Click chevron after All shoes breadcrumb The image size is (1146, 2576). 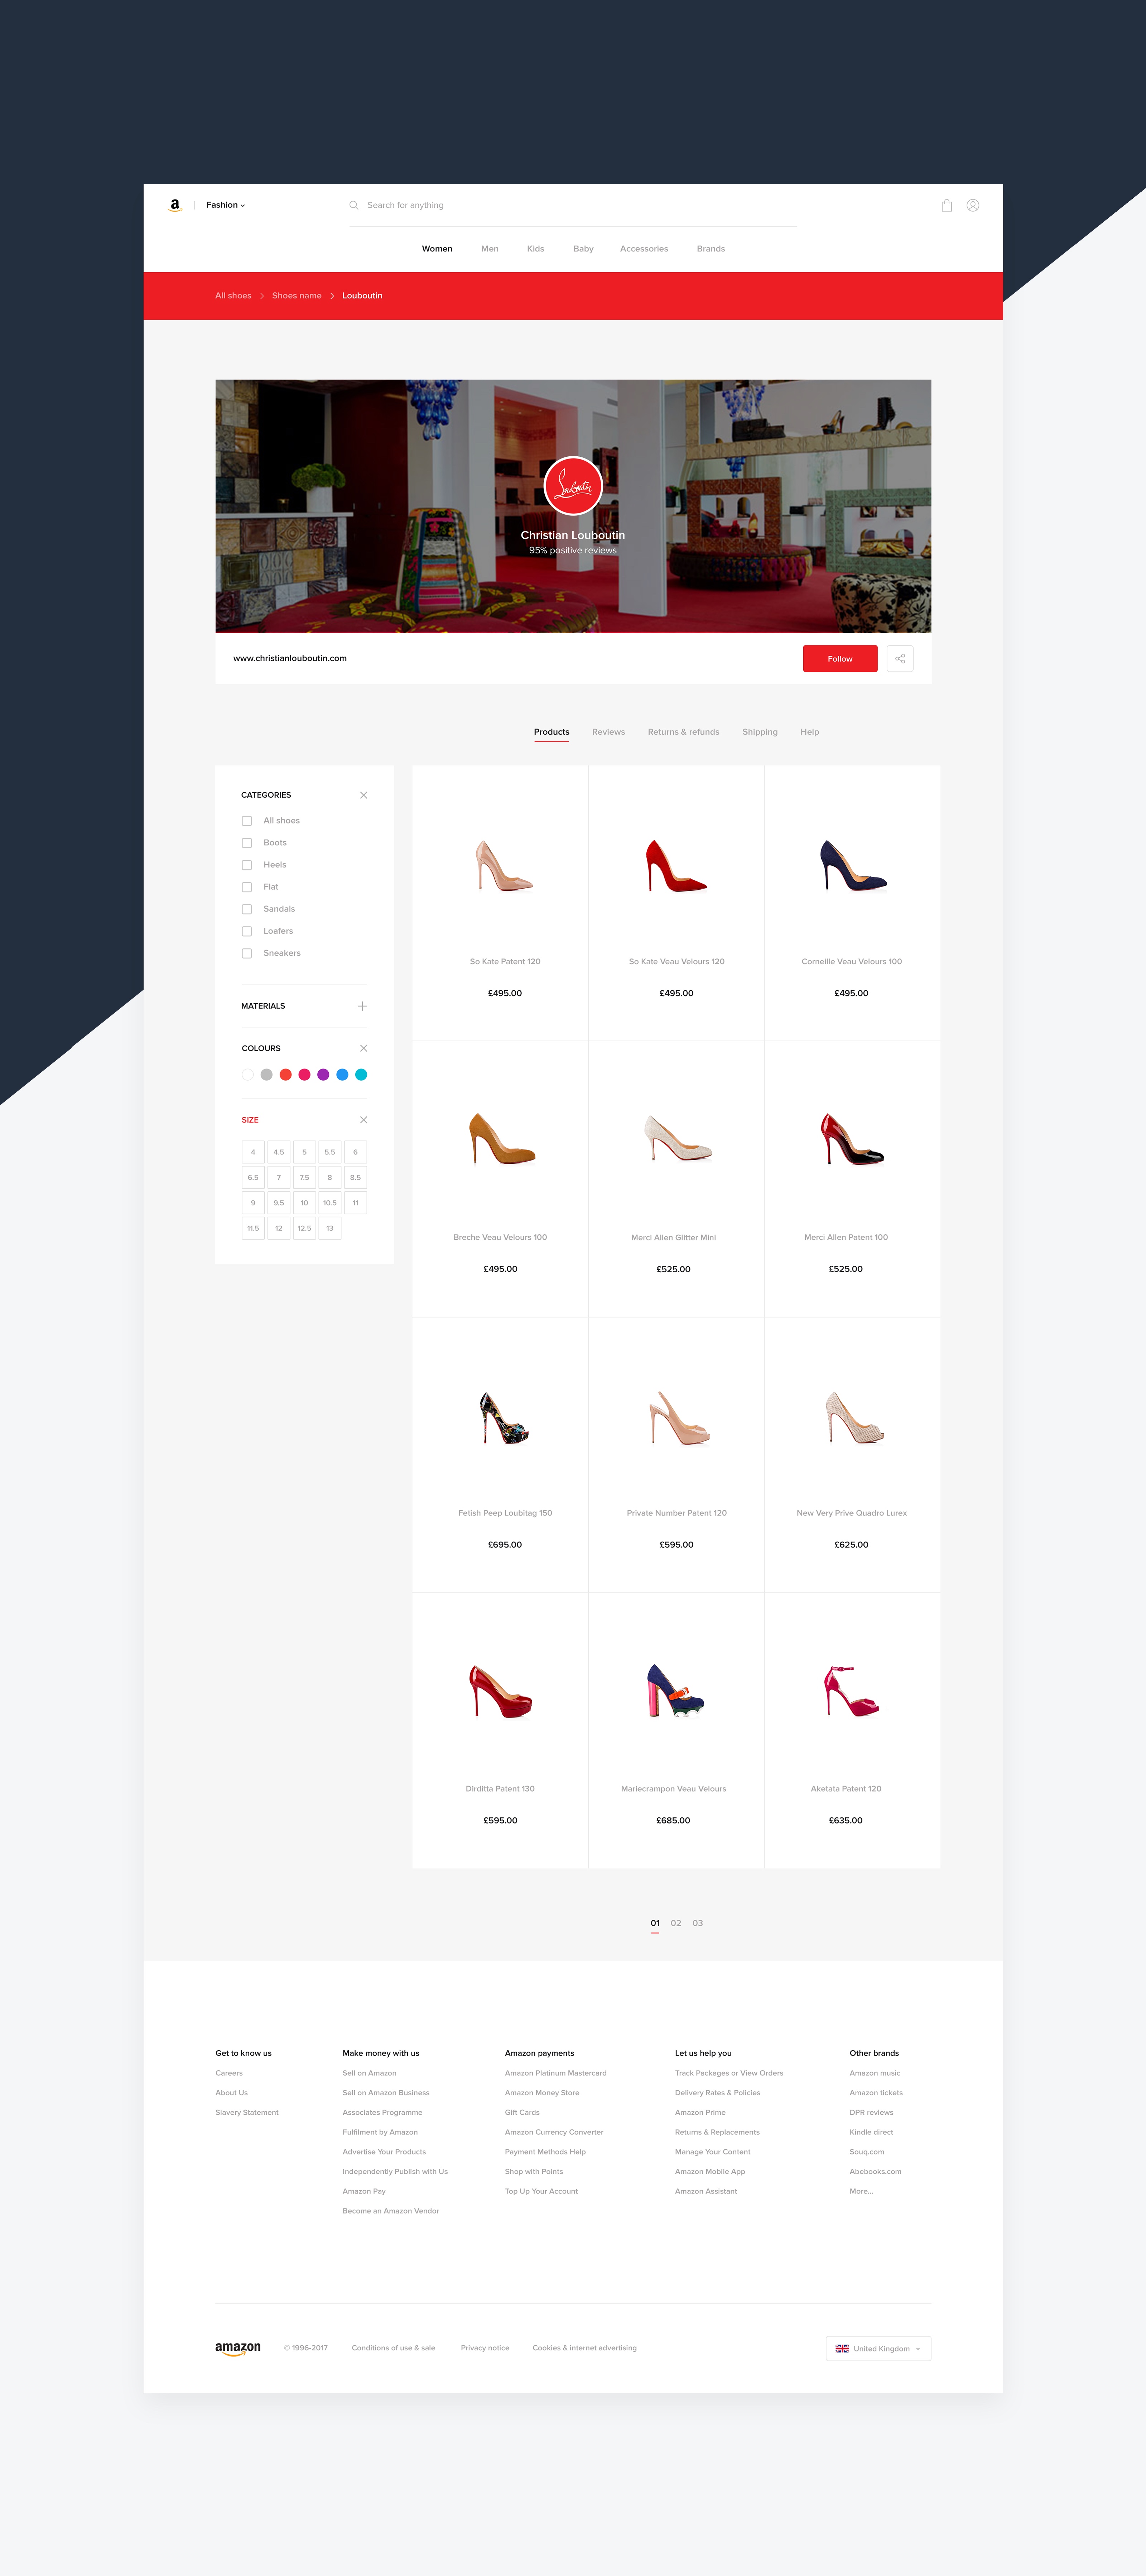point(262,296)
